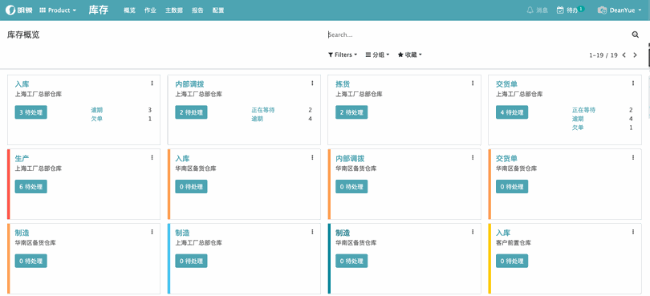Click 逾期 link on 内部调拨 card
This screenshot has height=296, width=650.
pos(257,119)
